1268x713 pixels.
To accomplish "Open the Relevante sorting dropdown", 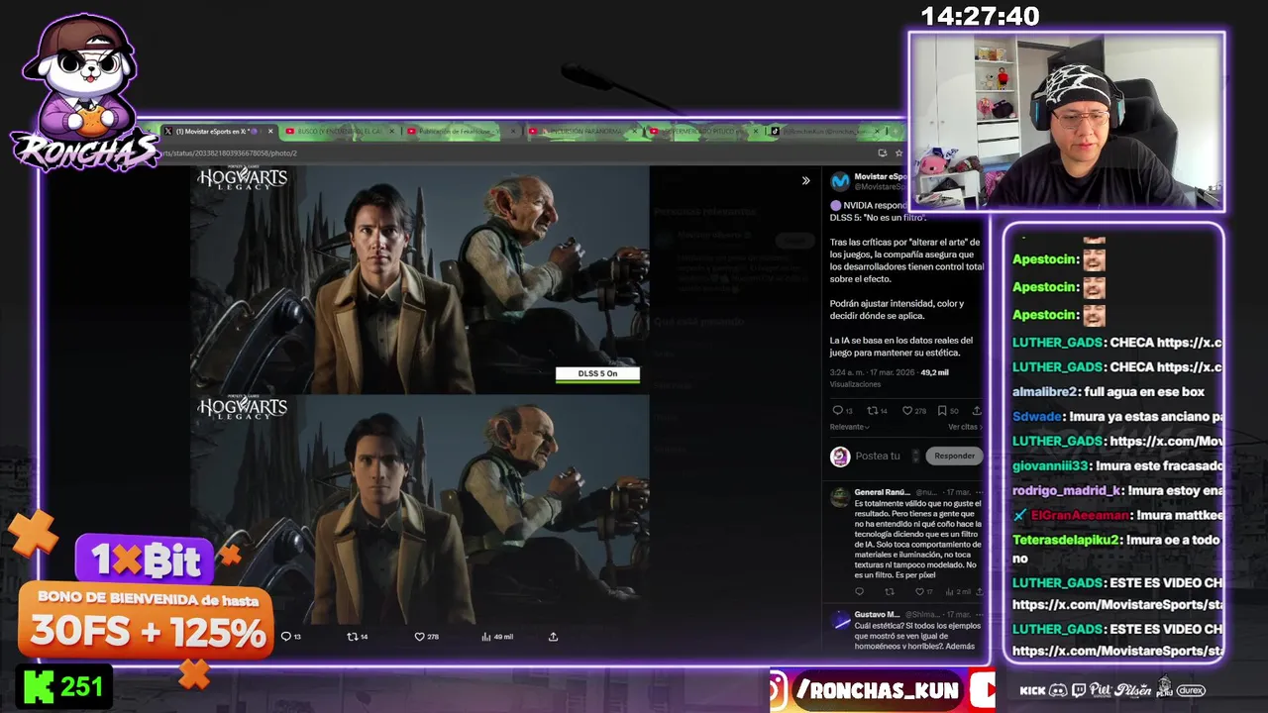I will point(850,427).
